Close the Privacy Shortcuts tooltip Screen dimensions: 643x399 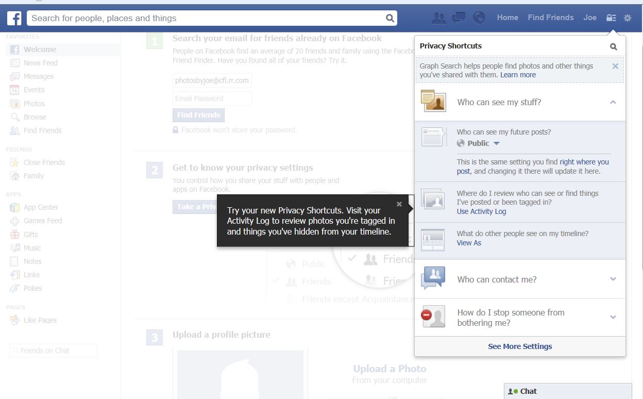(399, 204)
